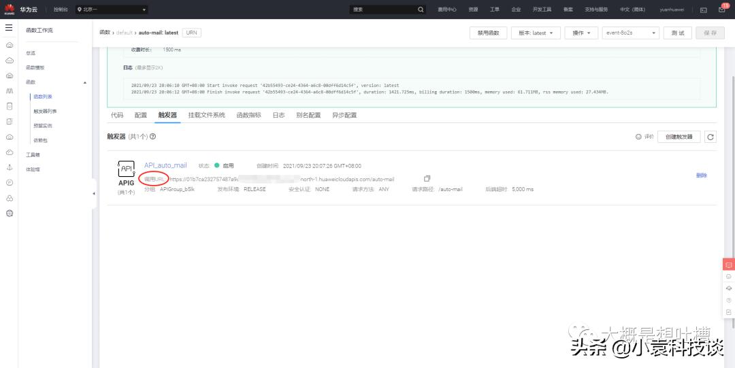Screen dimensions: 735x368
Task: Click the default breadcrumb
Action: (x=125, y=33)
